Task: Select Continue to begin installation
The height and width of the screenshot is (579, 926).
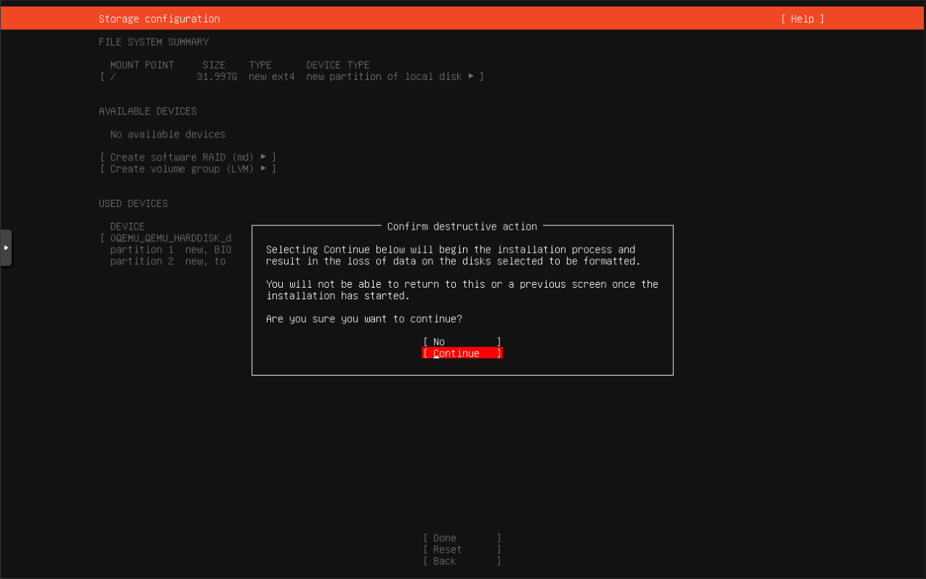Action: click(x=462, y=353)
